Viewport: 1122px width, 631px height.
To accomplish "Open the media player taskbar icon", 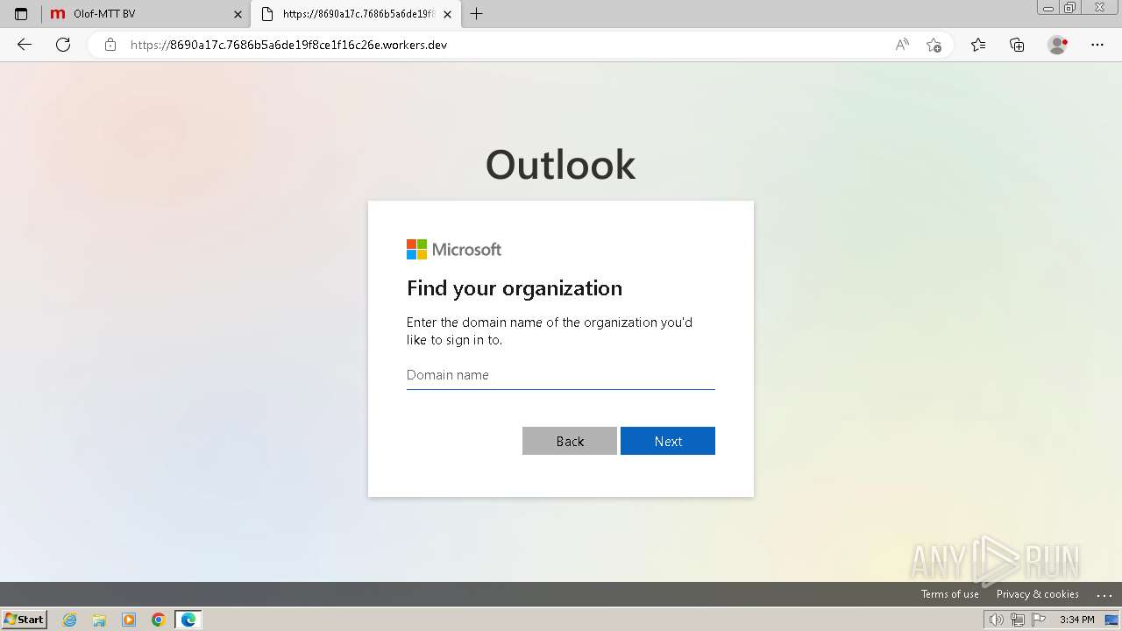I will 129,620.
